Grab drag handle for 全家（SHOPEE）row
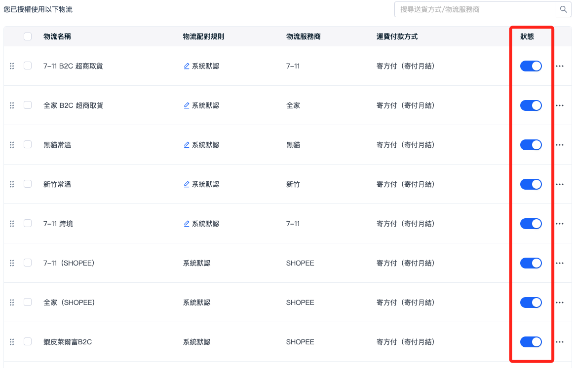 click(12, 302)
